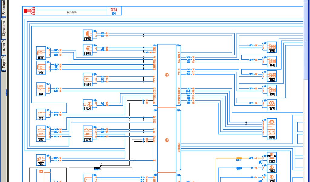Click component 147 sensor symbol
Image resolution: width=310 pixels, height=182 pixels.
click(41, 67)
